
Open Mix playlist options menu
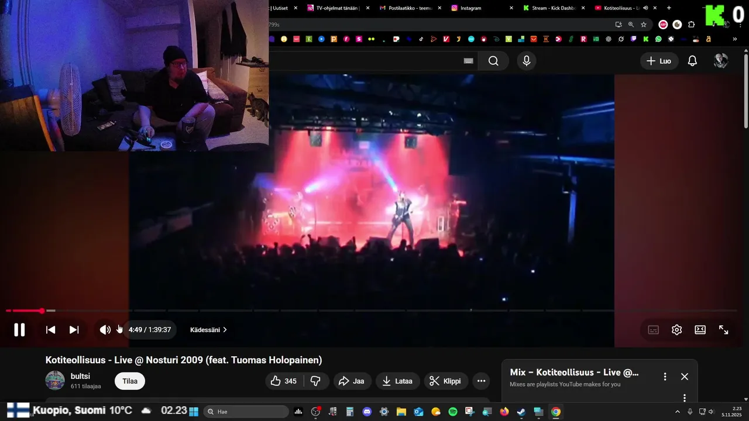tap(665, 377)
